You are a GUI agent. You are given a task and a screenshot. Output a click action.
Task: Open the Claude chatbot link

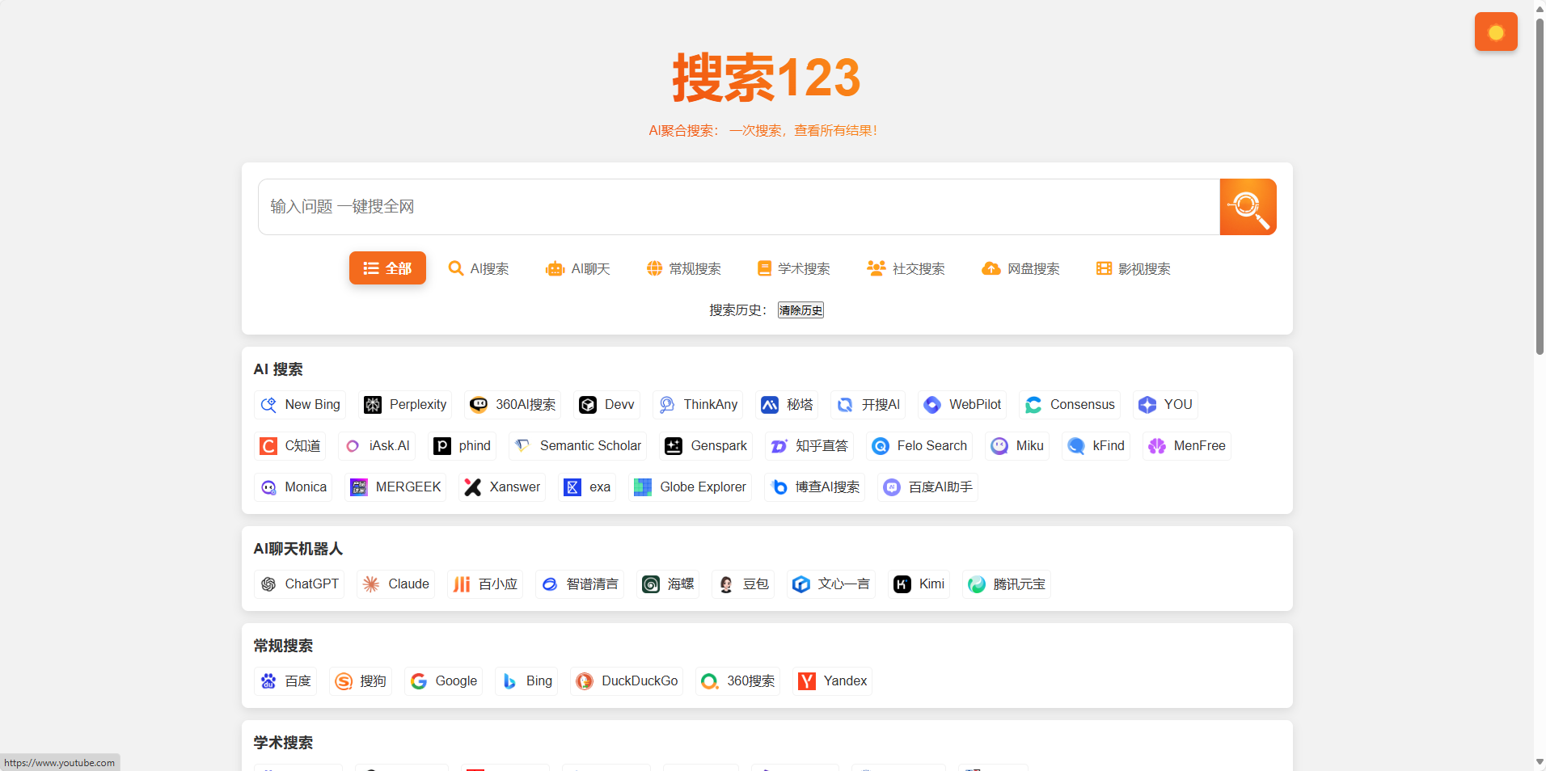pyautogui.click(x=396, y=584)
